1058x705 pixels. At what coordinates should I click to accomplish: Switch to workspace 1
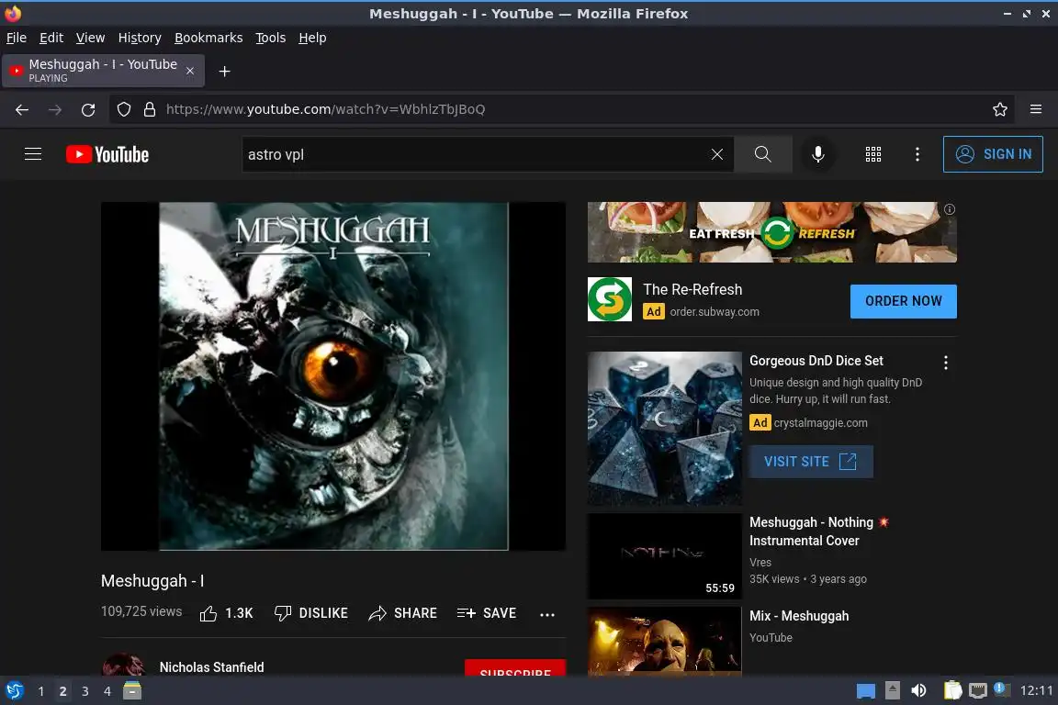coord(41,691)
